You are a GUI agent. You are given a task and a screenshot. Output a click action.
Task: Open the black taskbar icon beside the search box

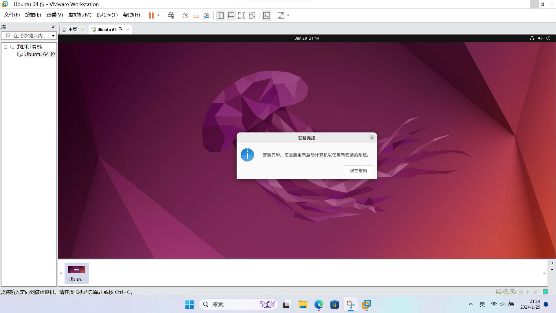click(286, 305)
